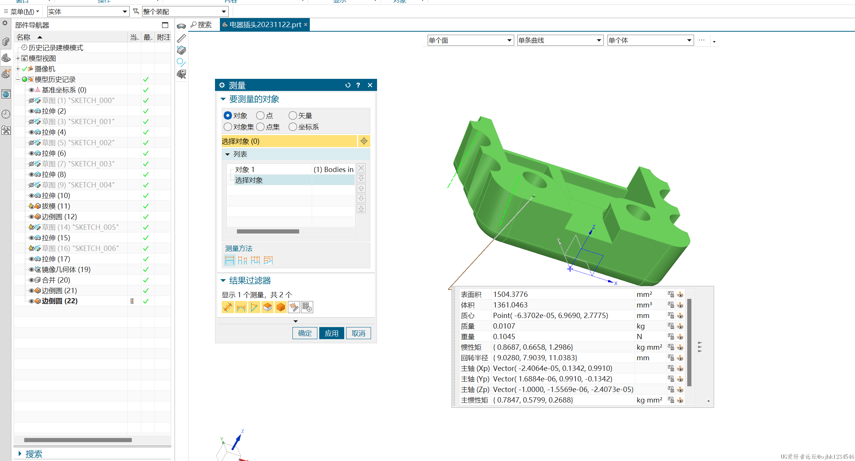Toggle the angle result filter
Image resolution: width=855 pixels, height=461 pixels.
[x=254, y=307]
